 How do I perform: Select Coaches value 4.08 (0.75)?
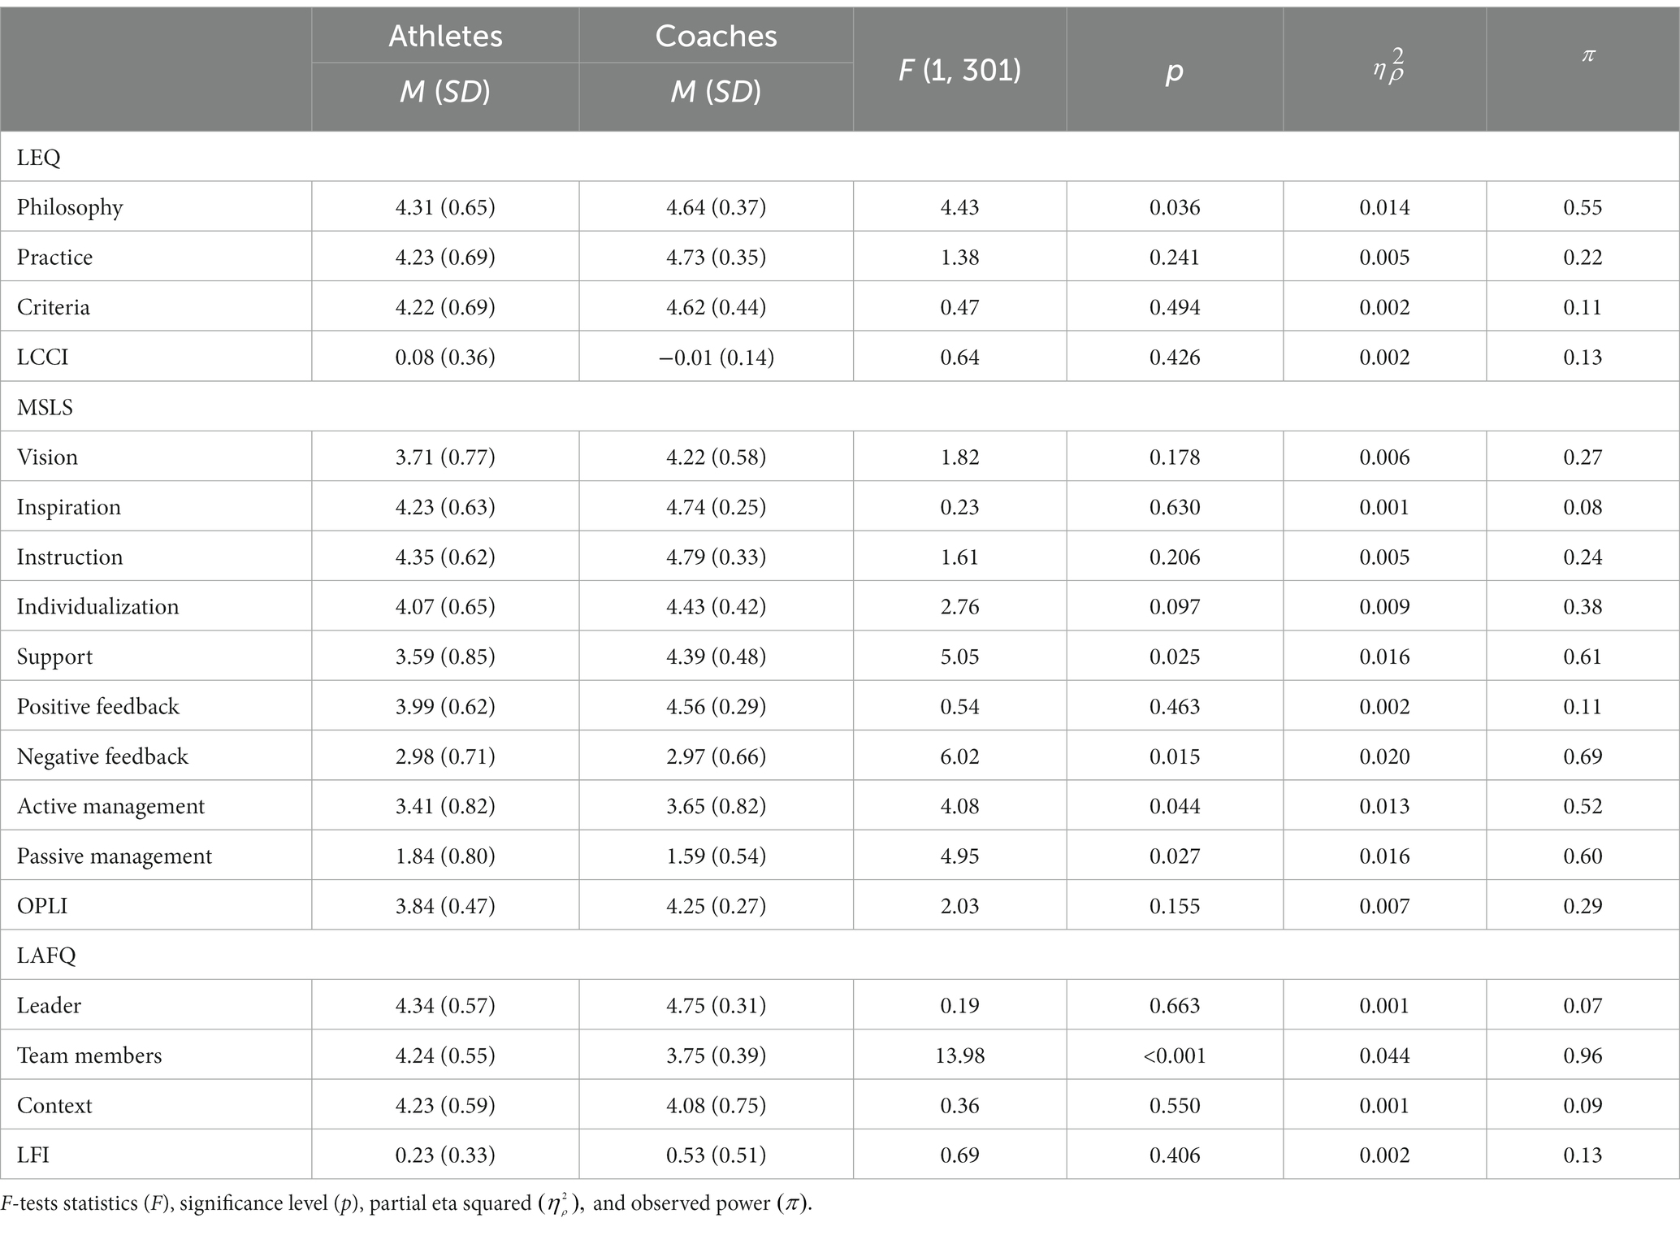click(x=716, y=1105)
